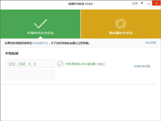Switch to 本地DNS安全状态 tab
The height and width of the screenshot is (121, 161).
coord(40,24)
